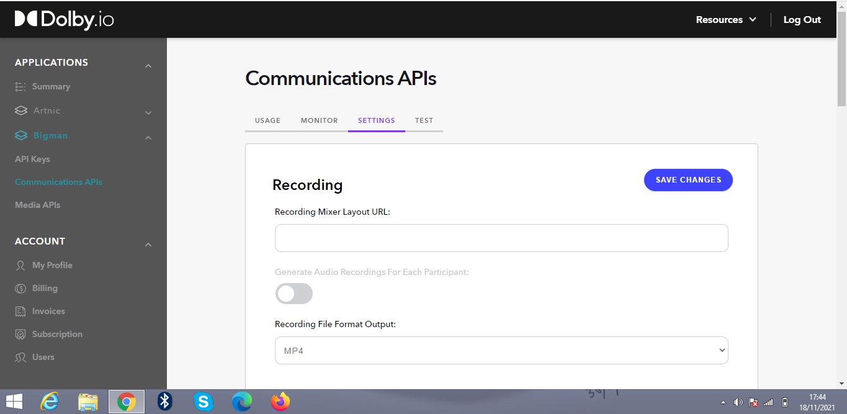
Task: Click the Communications APIs page title
Action: coord(341,78)
